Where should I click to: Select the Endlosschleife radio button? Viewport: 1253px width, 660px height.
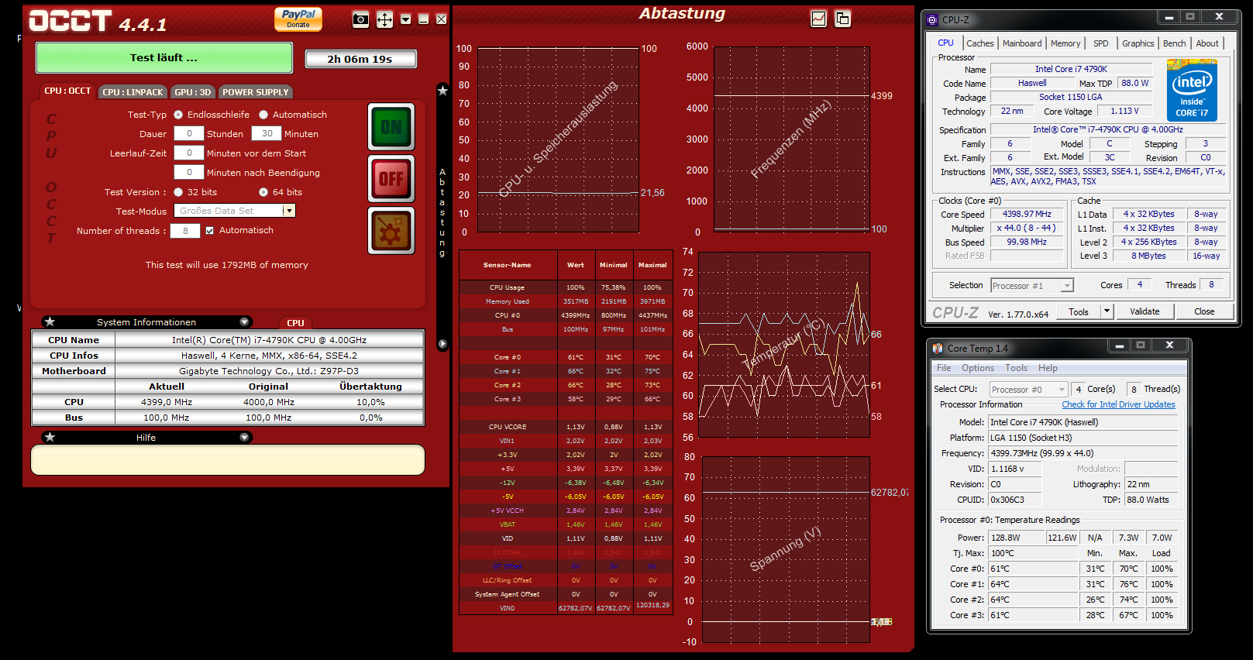pos(178,115)
